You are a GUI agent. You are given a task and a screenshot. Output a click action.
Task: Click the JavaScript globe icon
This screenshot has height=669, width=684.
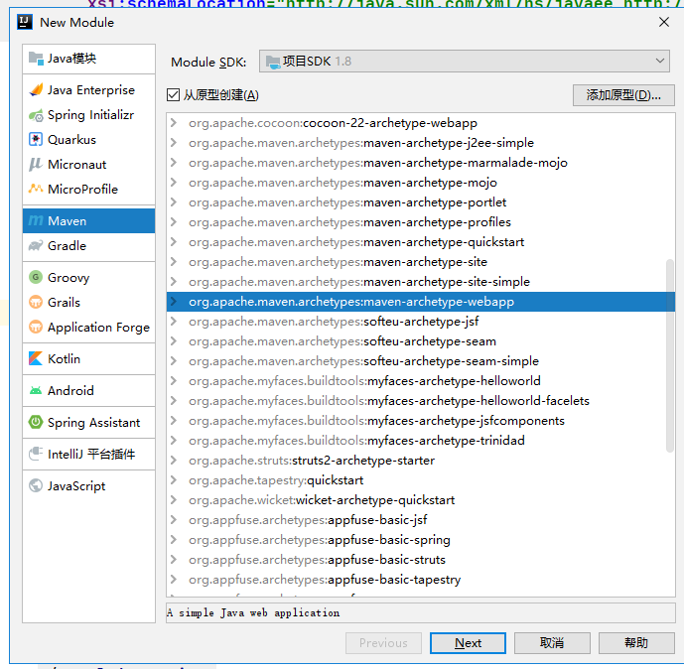36,485
